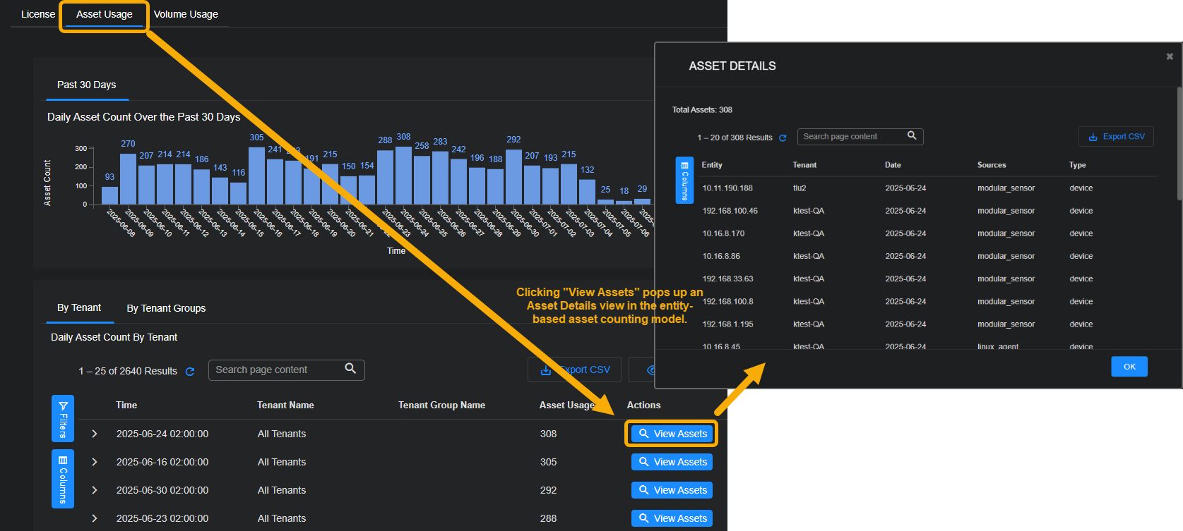Switch to the License tab
Viewport: 1183px width, 531px height.
click(38, 14)
